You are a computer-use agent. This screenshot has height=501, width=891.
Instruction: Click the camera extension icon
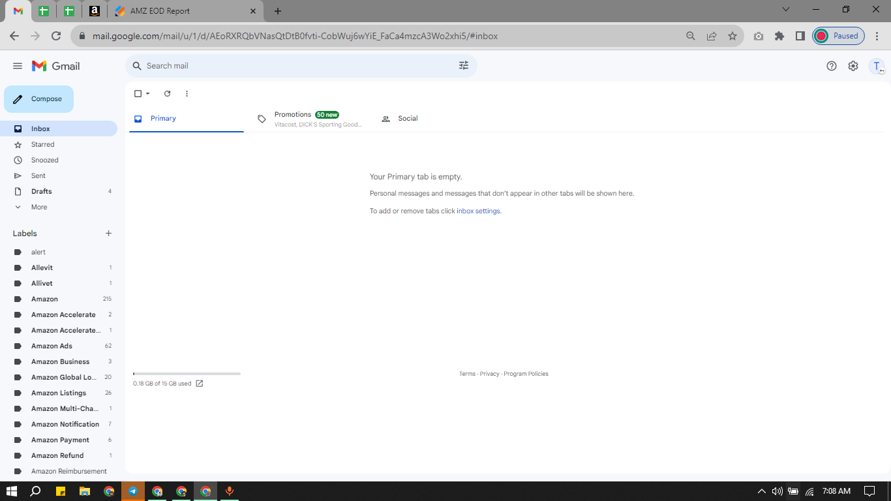(759, 36)
